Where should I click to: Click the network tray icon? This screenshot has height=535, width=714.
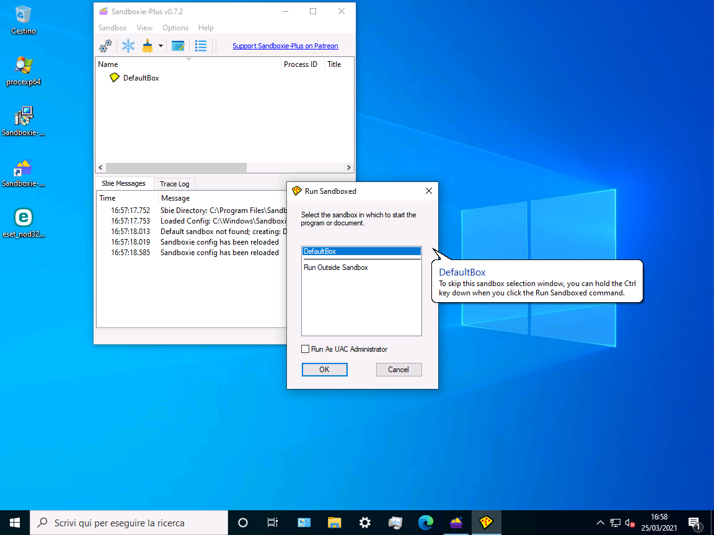click(x=615, y=523)
